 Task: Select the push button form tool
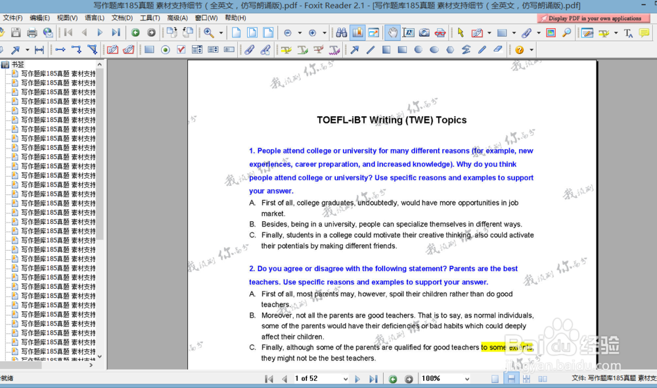click(149, 50)
